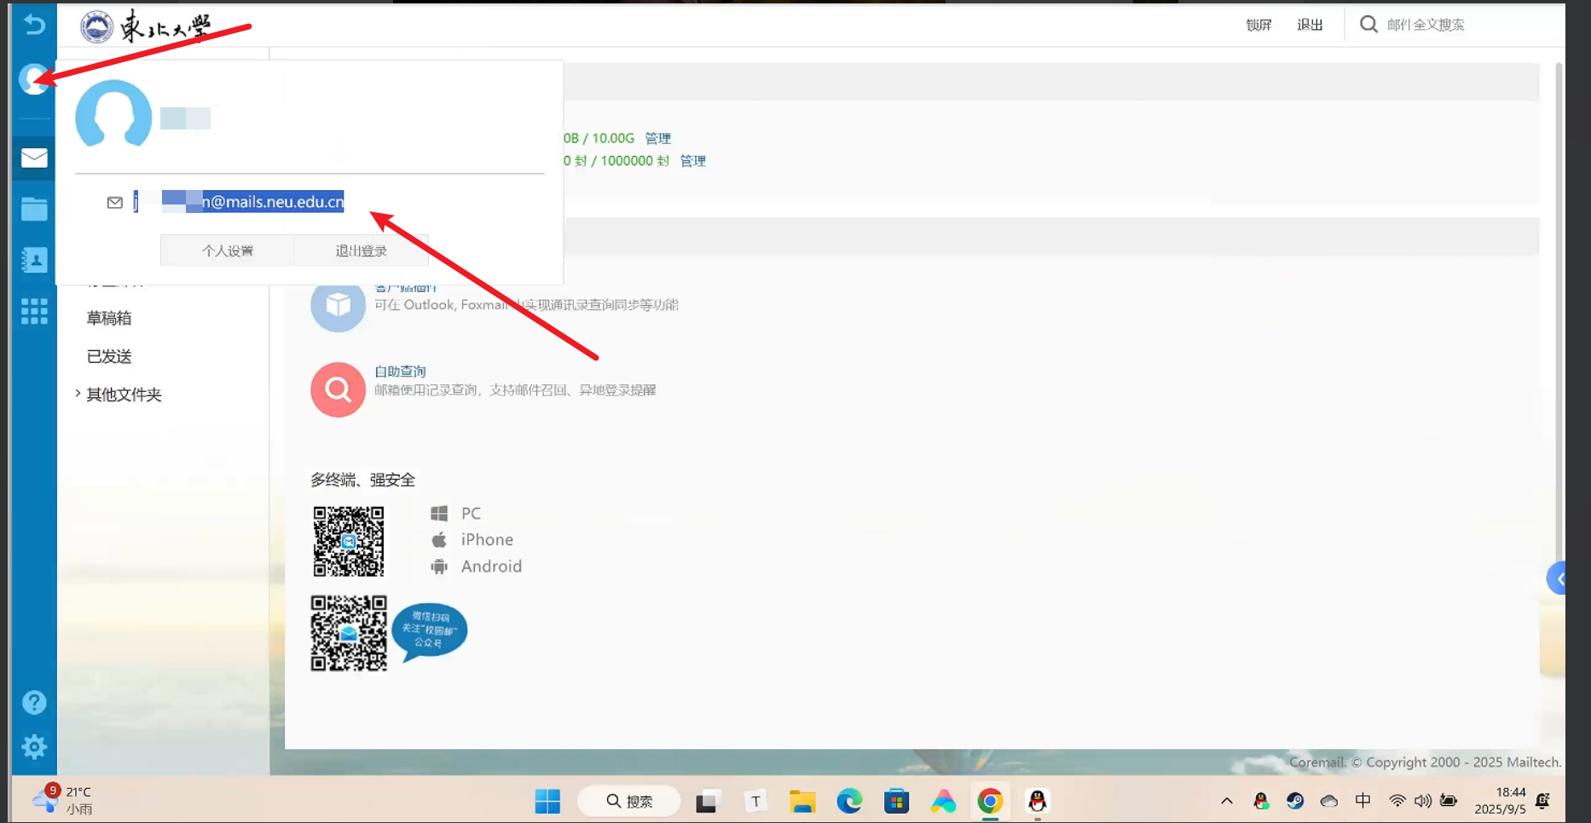Click 锁屏 in the top bar
Image resolution: width=1591 pixels, height=823 pixels.
click(1258, 25)
